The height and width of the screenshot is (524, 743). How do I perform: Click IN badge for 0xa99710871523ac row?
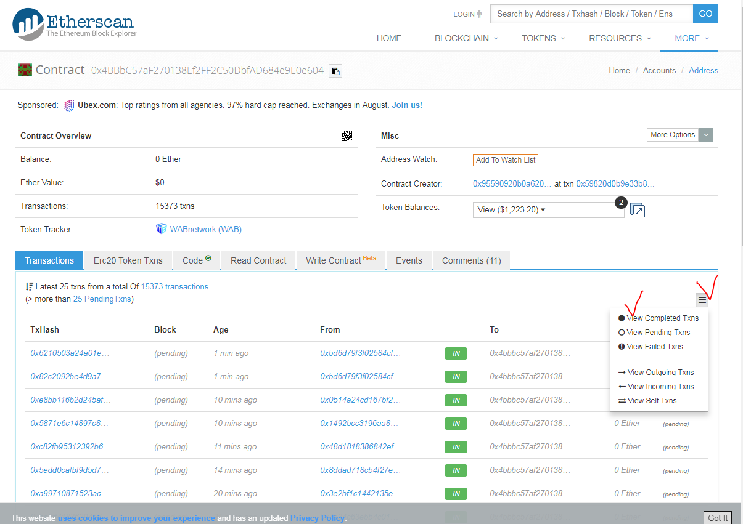456,494
